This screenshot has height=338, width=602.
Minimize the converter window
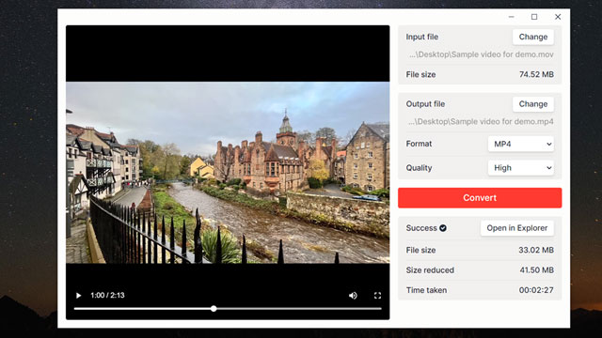511,17
